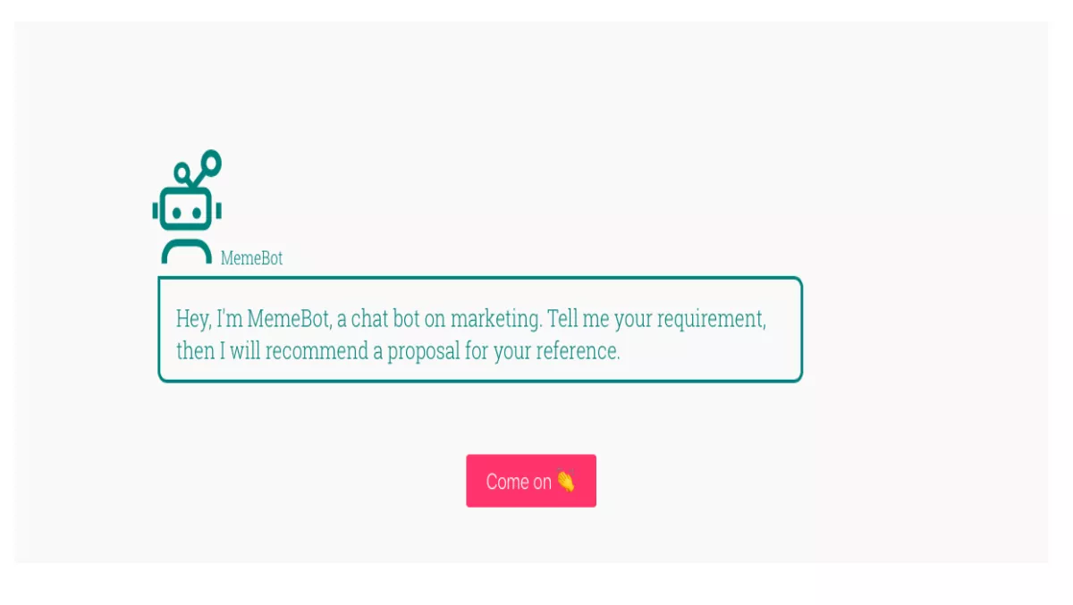Click the robot's left ear piece
This screenshot has height=605, width=1073.
tap(155, 211)
